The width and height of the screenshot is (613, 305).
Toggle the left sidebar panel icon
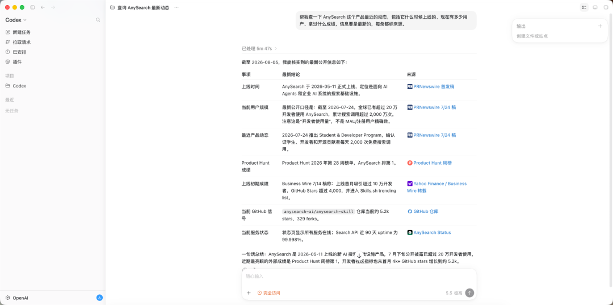click(x=32, y=7)
